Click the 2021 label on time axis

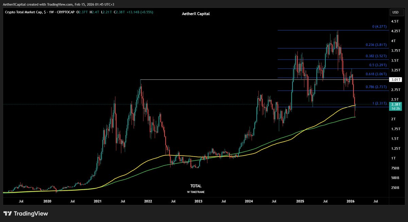click(x=98, y=202)
